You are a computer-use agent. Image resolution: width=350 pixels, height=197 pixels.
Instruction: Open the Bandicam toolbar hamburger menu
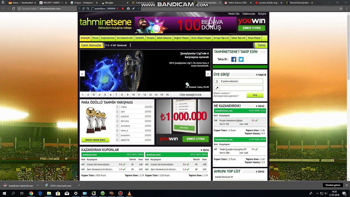point(79,8)
